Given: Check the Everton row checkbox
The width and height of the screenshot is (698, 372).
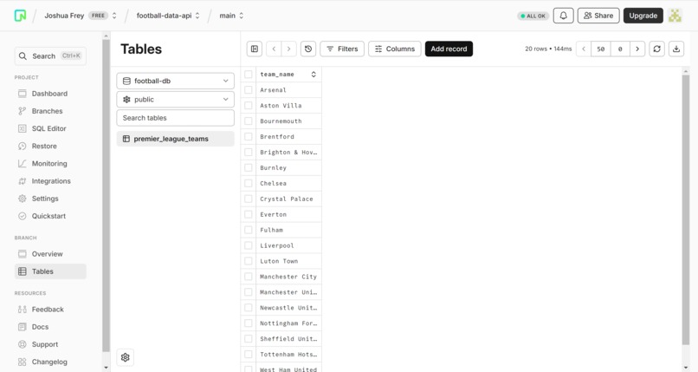Looking at the screenshot, I should [x=249, y=215].
